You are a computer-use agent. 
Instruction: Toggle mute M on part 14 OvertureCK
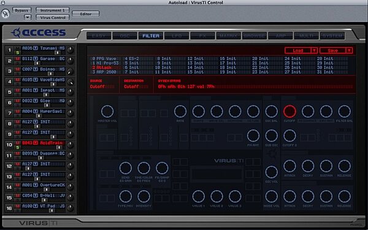[18, 185]
